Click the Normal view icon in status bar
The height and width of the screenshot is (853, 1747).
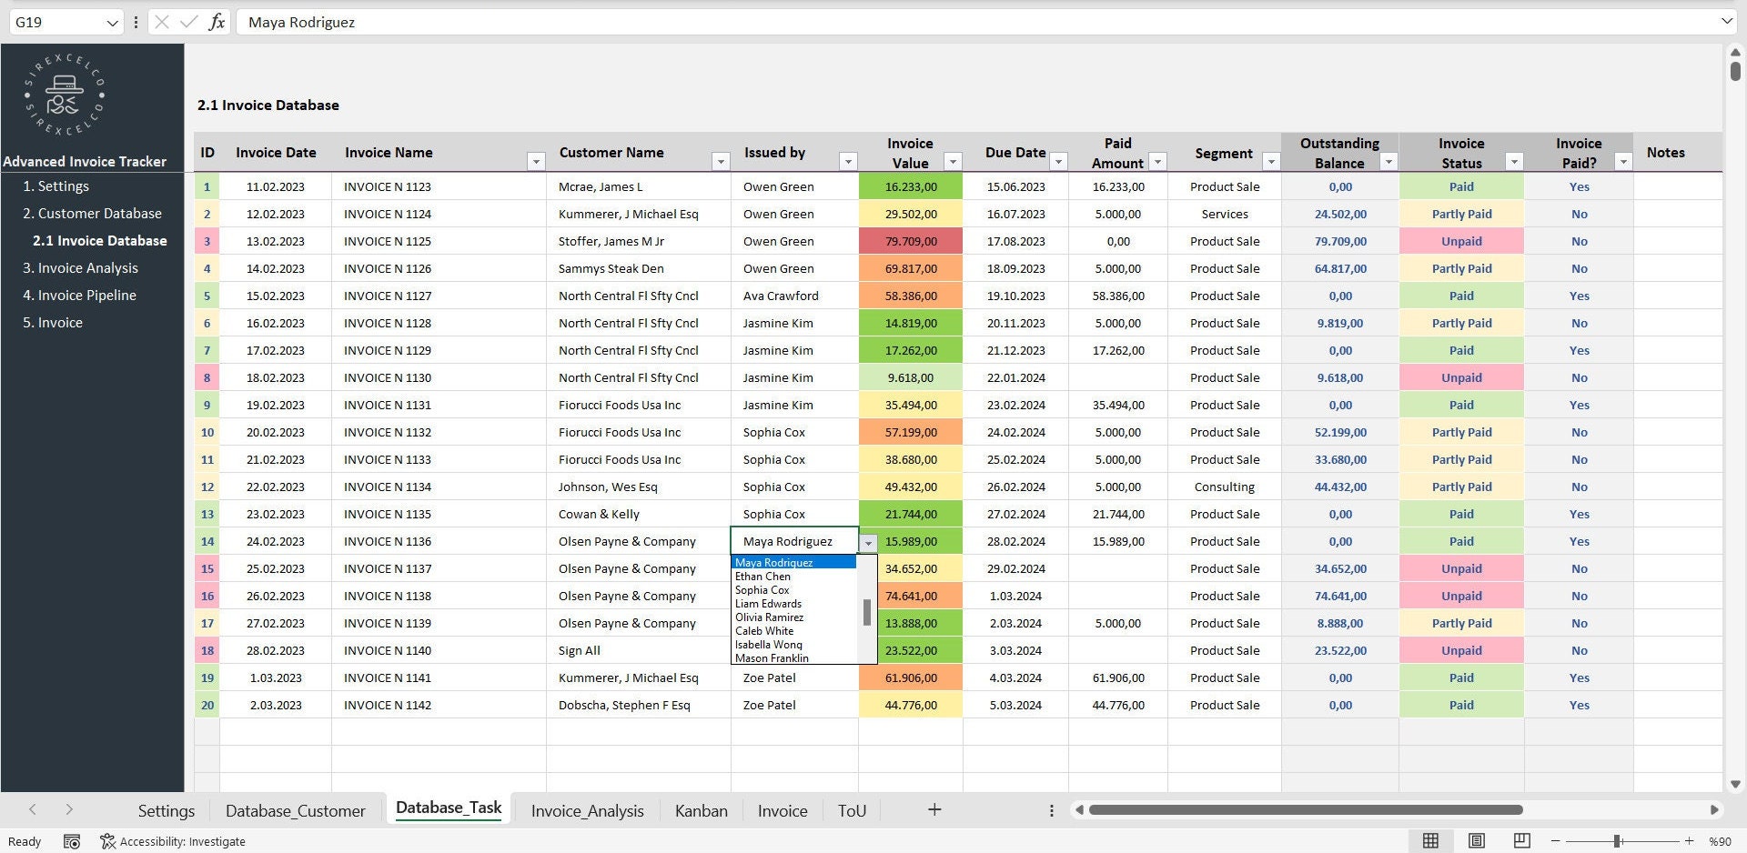pos(1430,841)
